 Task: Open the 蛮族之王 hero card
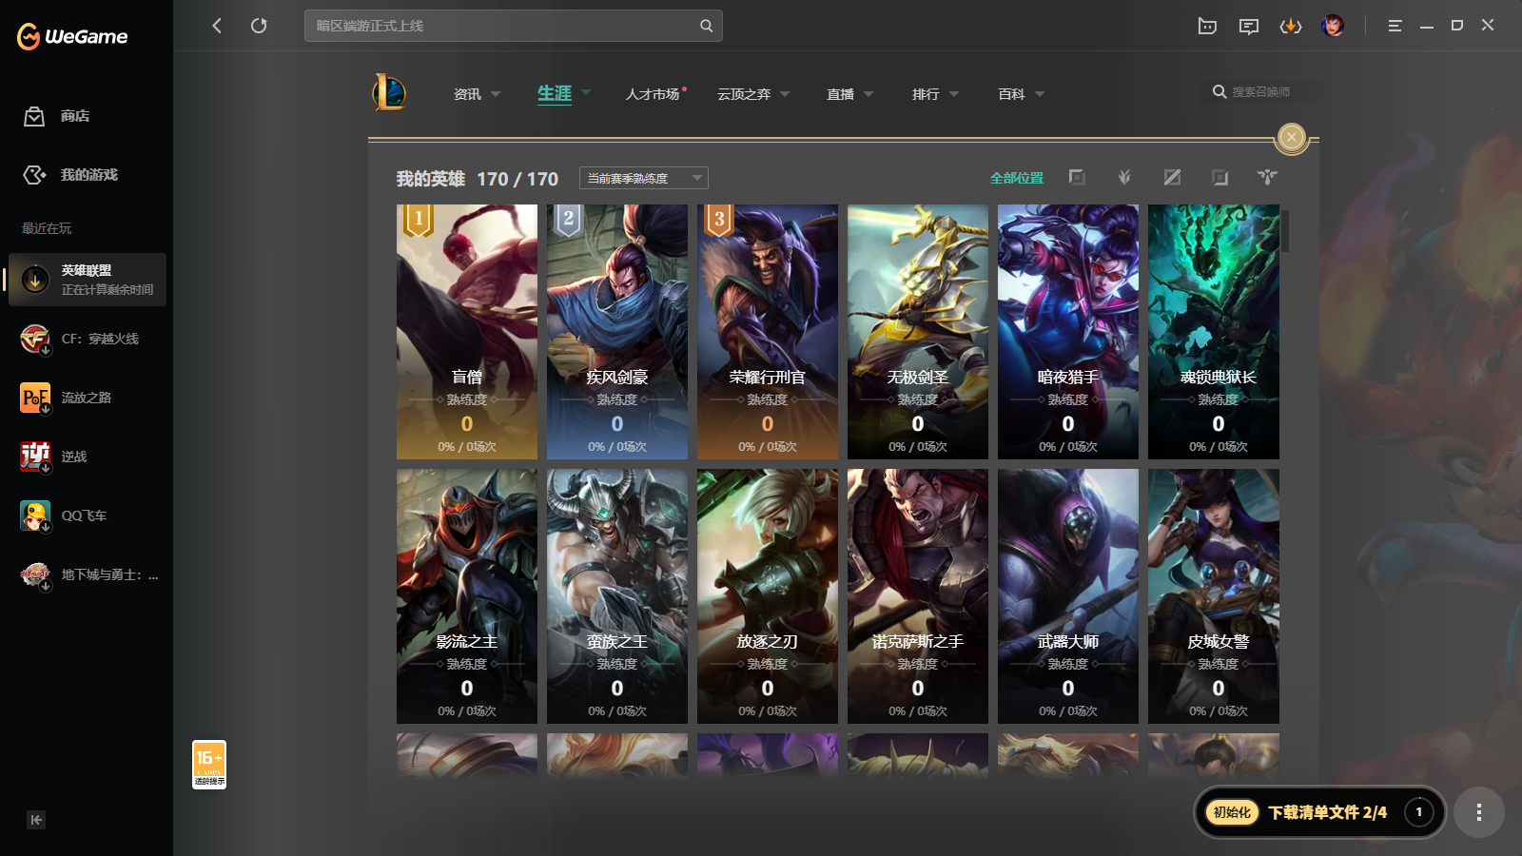[x=617, y=596]
